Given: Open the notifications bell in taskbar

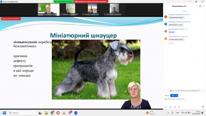Looking at the screenshot, I should coord(202,113).
